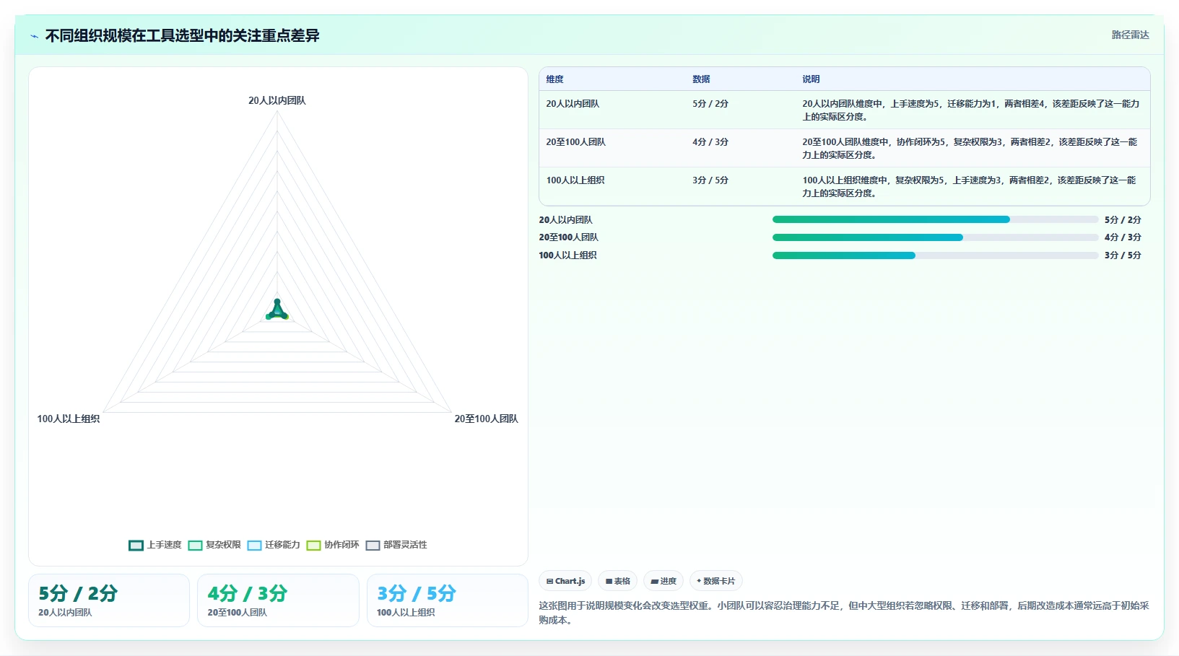Click the 100人以上组织 radar axis label

click(69, 419)
